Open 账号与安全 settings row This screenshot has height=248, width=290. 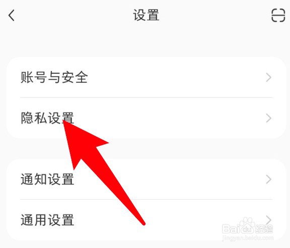(146, 77)
